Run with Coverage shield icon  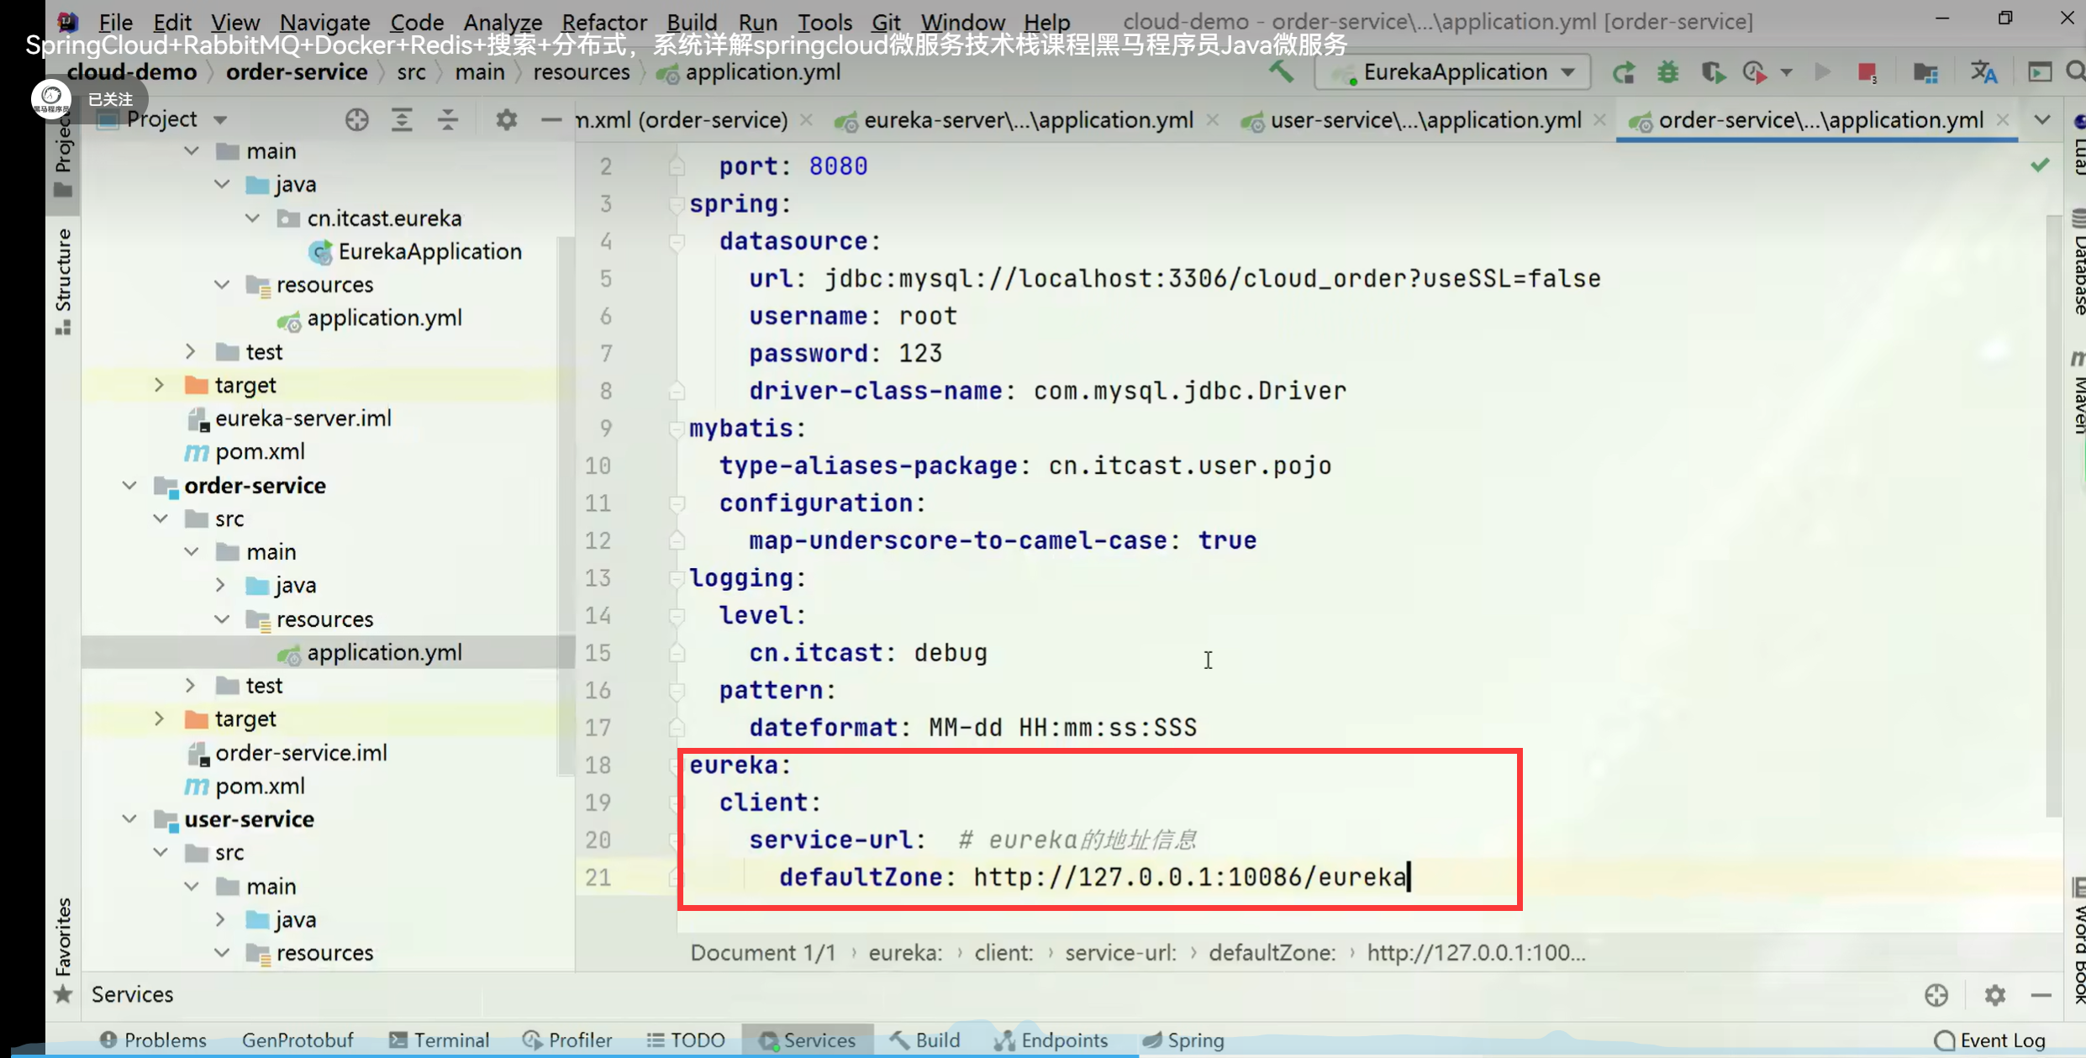click(1713, 73)
